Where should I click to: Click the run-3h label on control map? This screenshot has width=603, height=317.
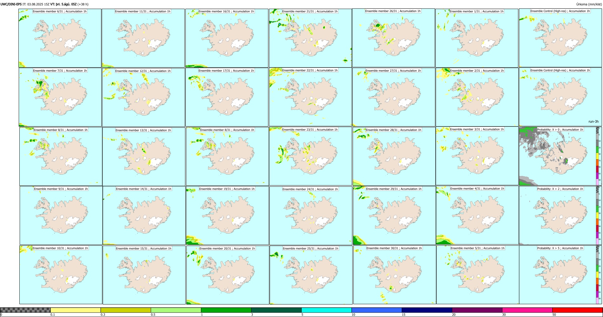tap(593, 121)
